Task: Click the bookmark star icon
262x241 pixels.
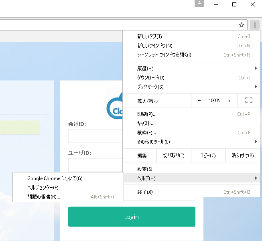Action: [242, 25]
